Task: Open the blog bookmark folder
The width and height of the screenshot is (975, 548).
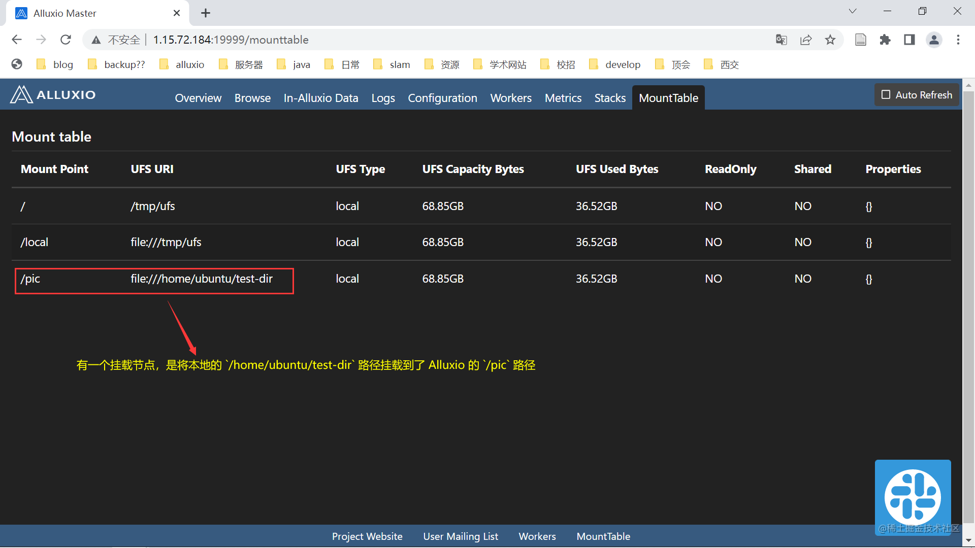Action: coord(55,64)
